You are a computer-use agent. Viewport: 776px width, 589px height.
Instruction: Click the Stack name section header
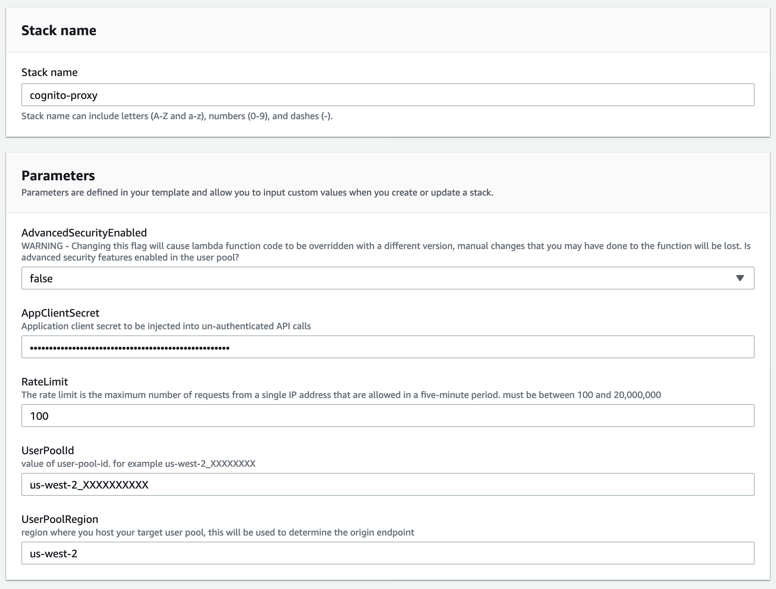click(59, 30)
